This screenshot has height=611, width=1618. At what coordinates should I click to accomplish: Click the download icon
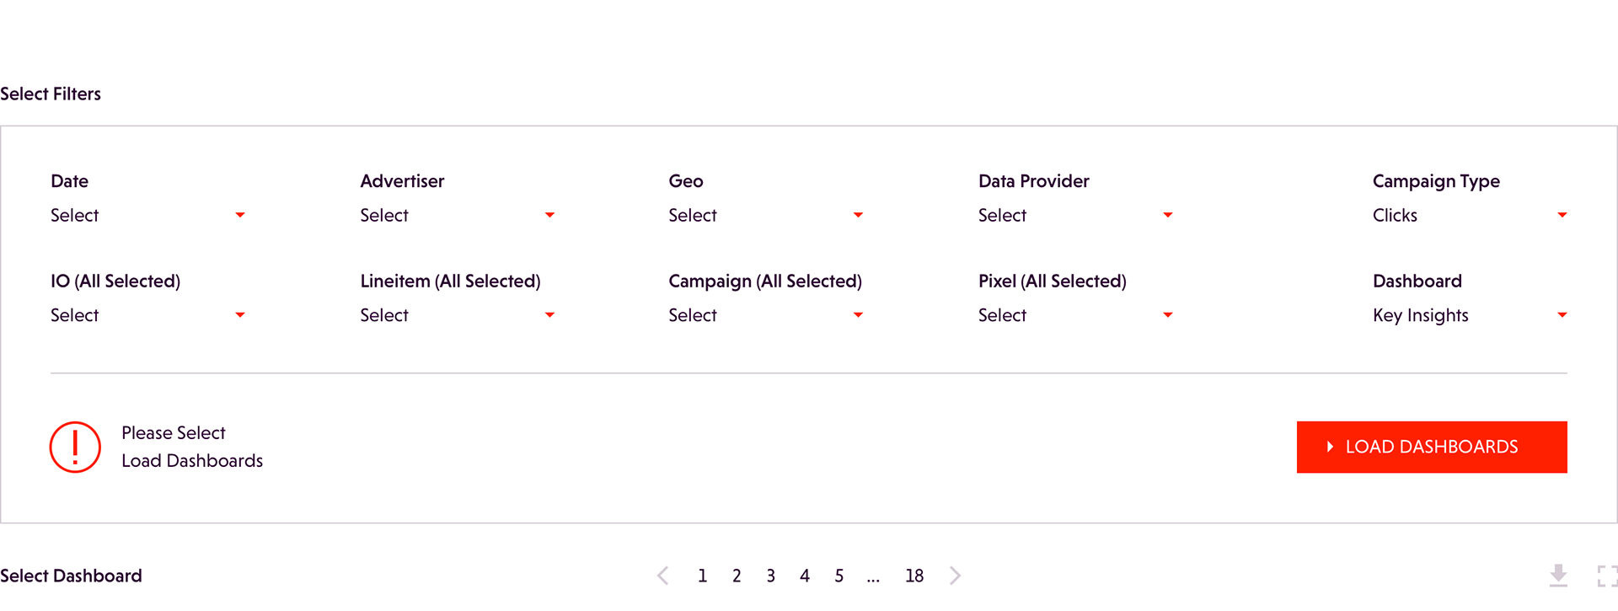1558,576
